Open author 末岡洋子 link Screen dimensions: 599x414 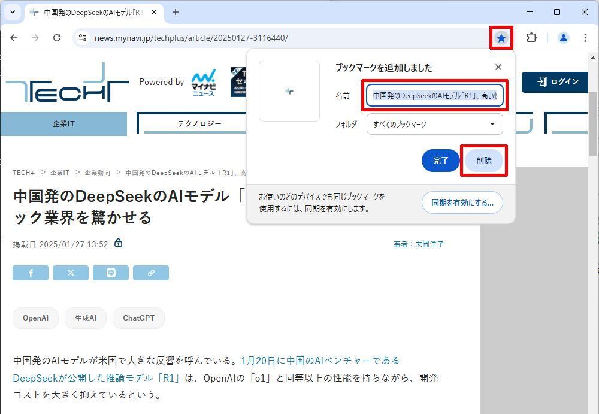pyautogui.click(x=429, y=244)
